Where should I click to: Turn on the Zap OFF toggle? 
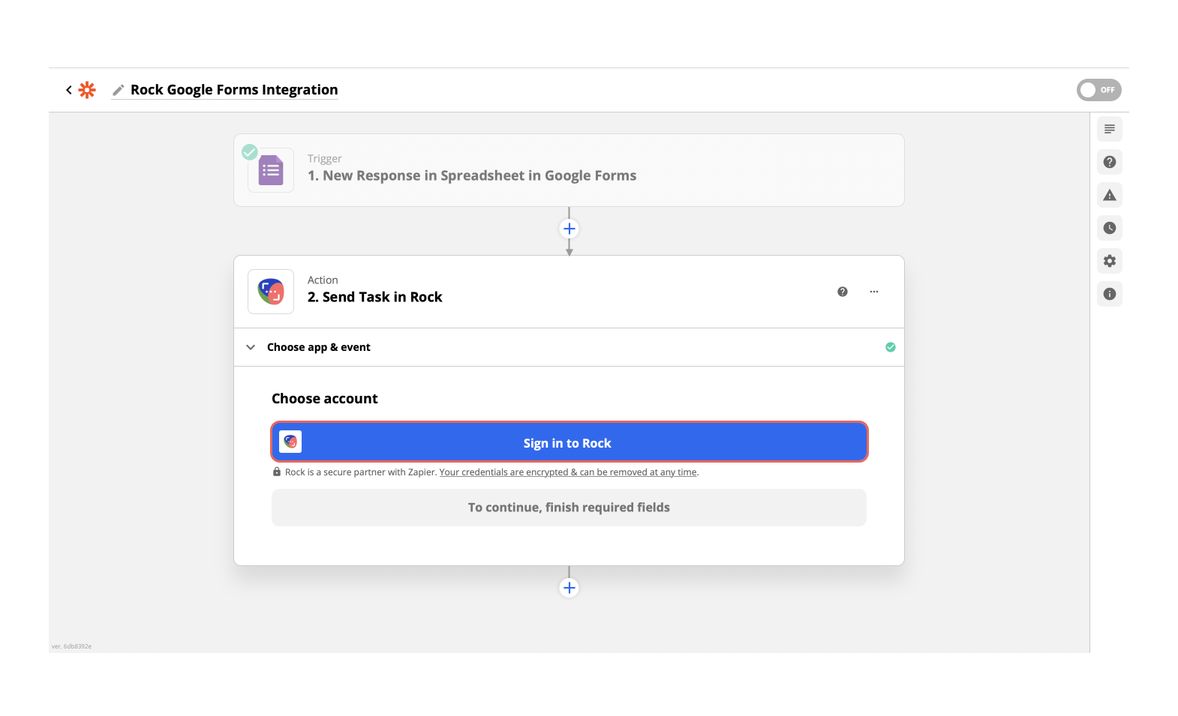point(1098,90)
